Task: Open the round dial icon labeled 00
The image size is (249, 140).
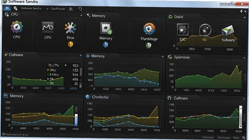Action: pos(205,30)
